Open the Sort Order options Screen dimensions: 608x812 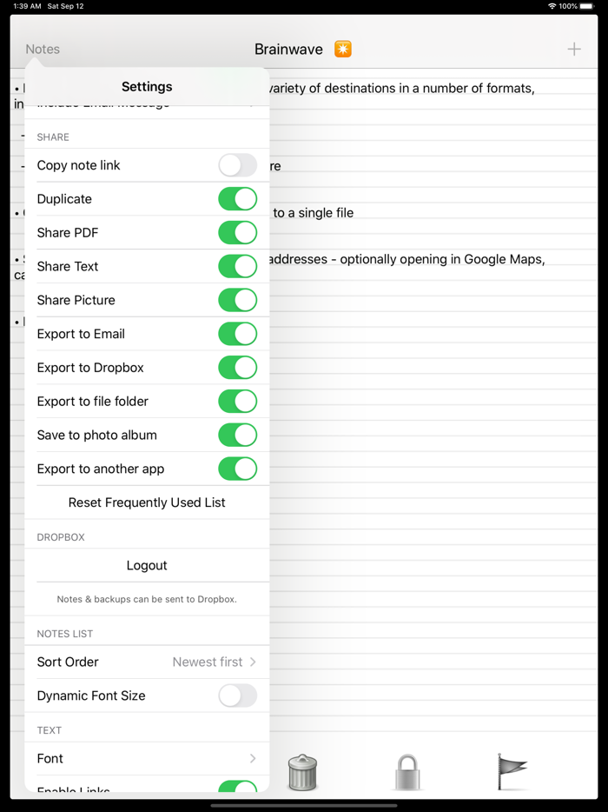147,662
